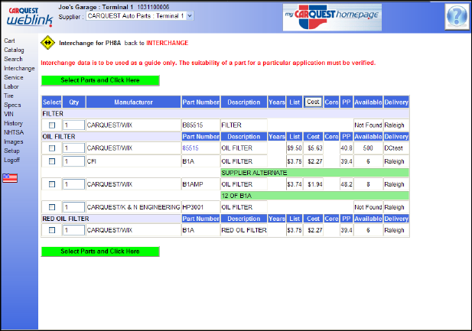
Task: Check the HP3001 K & N row checkbox
Action: (x=52, y=207)
